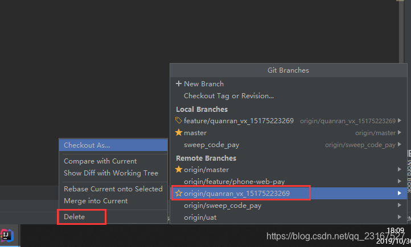Expand submenu arrow for origin/feature/phone-web-pay row
411x247 pixels.
pyautogui.click(x=400, y=181)
